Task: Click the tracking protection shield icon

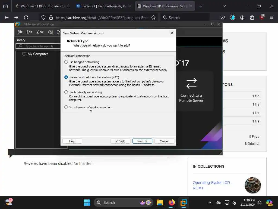Action: coord(43,17)
